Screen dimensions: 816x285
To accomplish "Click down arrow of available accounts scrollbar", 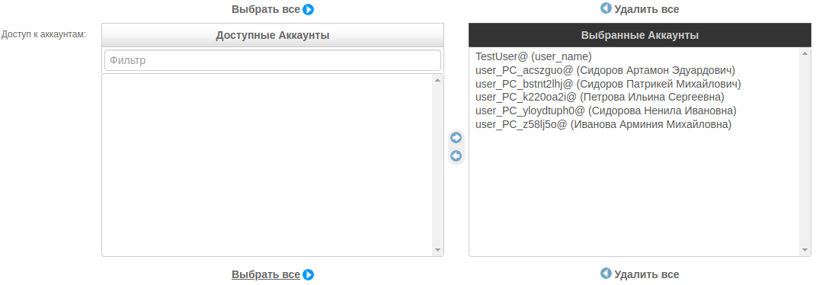I will coord(437,250).
